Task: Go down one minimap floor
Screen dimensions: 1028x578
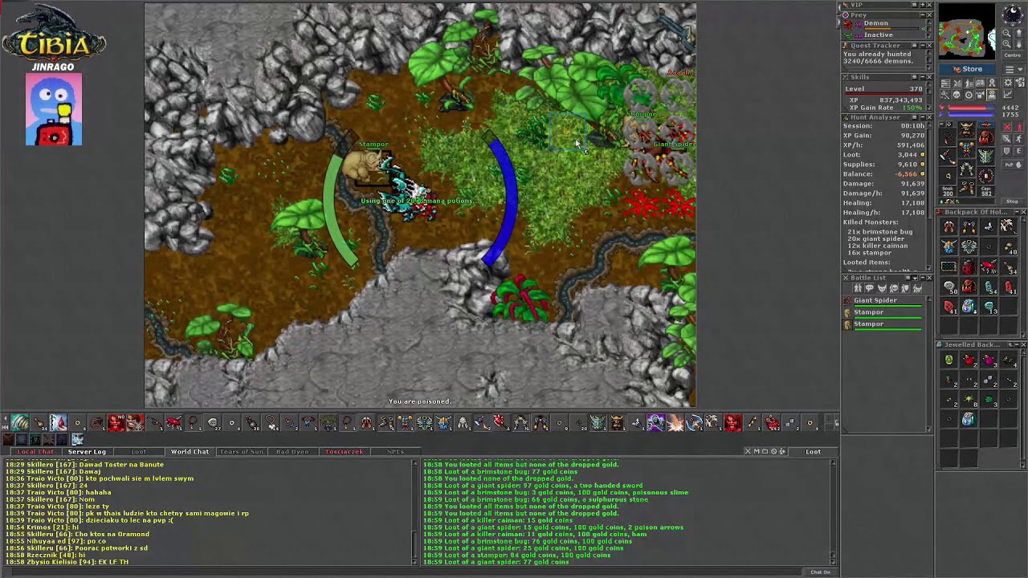Action: click(1019, 44)
